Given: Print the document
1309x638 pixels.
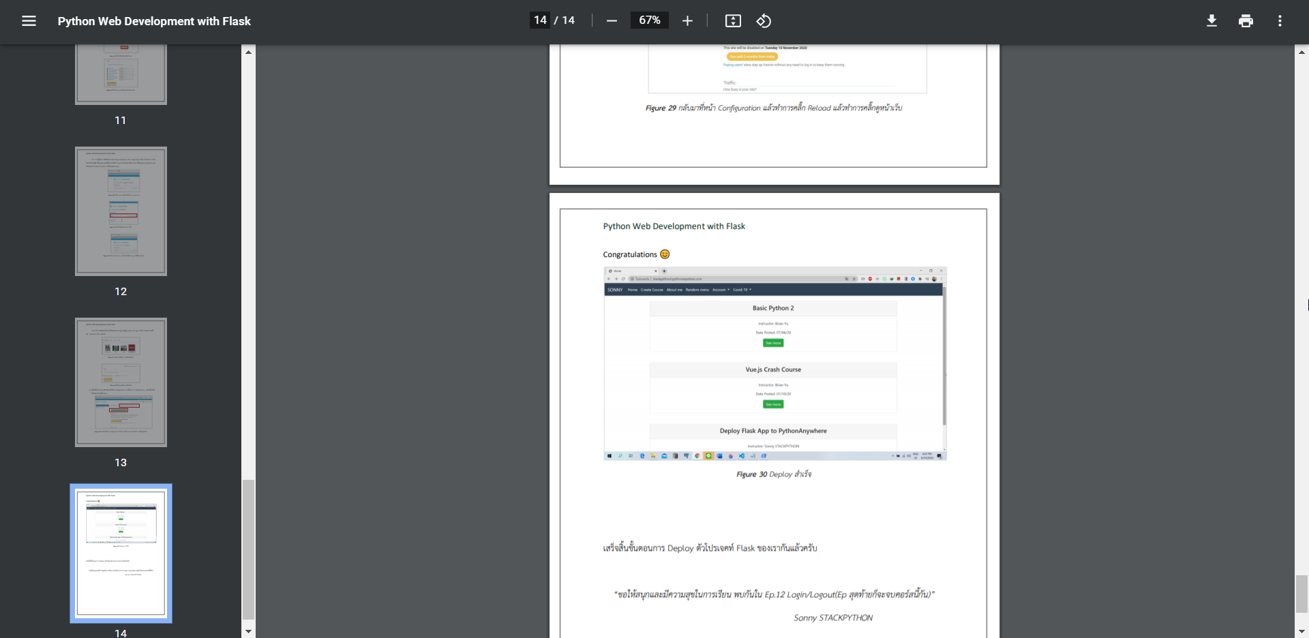Looking at the screenshot, I should [1246, 21].
